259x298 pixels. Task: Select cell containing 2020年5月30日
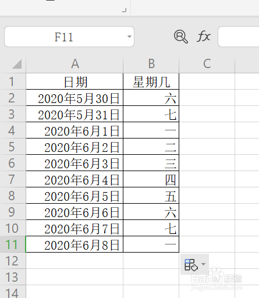[74, 98]
